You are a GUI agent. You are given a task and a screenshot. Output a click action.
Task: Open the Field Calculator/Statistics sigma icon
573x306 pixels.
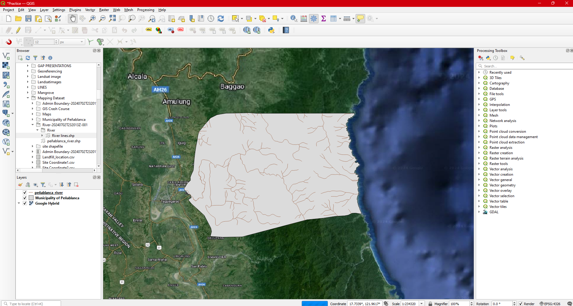point(324,18)
